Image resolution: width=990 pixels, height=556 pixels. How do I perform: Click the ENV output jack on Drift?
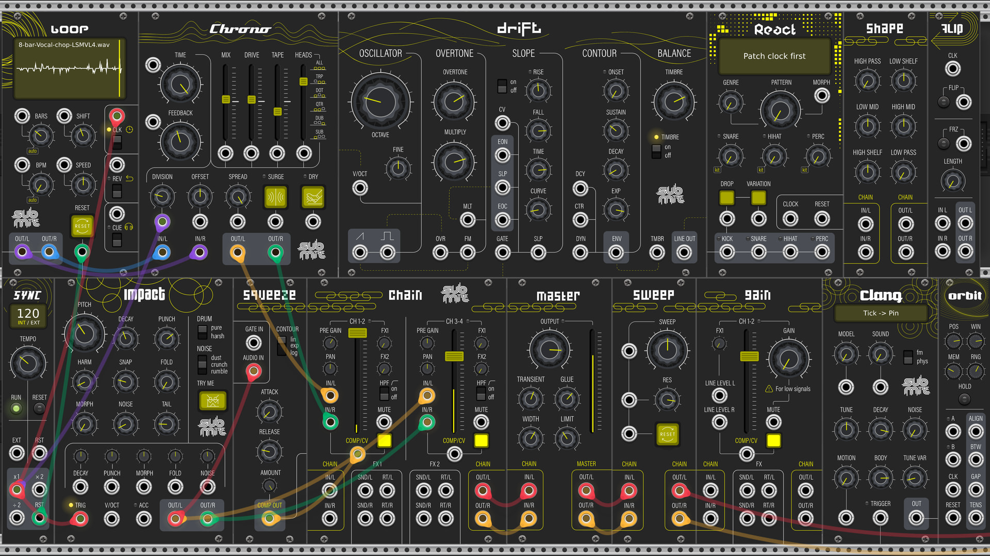[x=616, y=253]
